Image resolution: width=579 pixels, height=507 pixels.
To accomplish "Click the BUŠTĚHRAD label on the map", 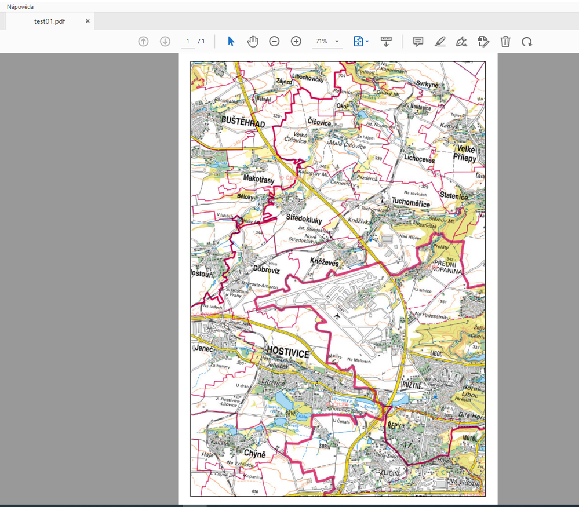I will [x=243, y=121].
